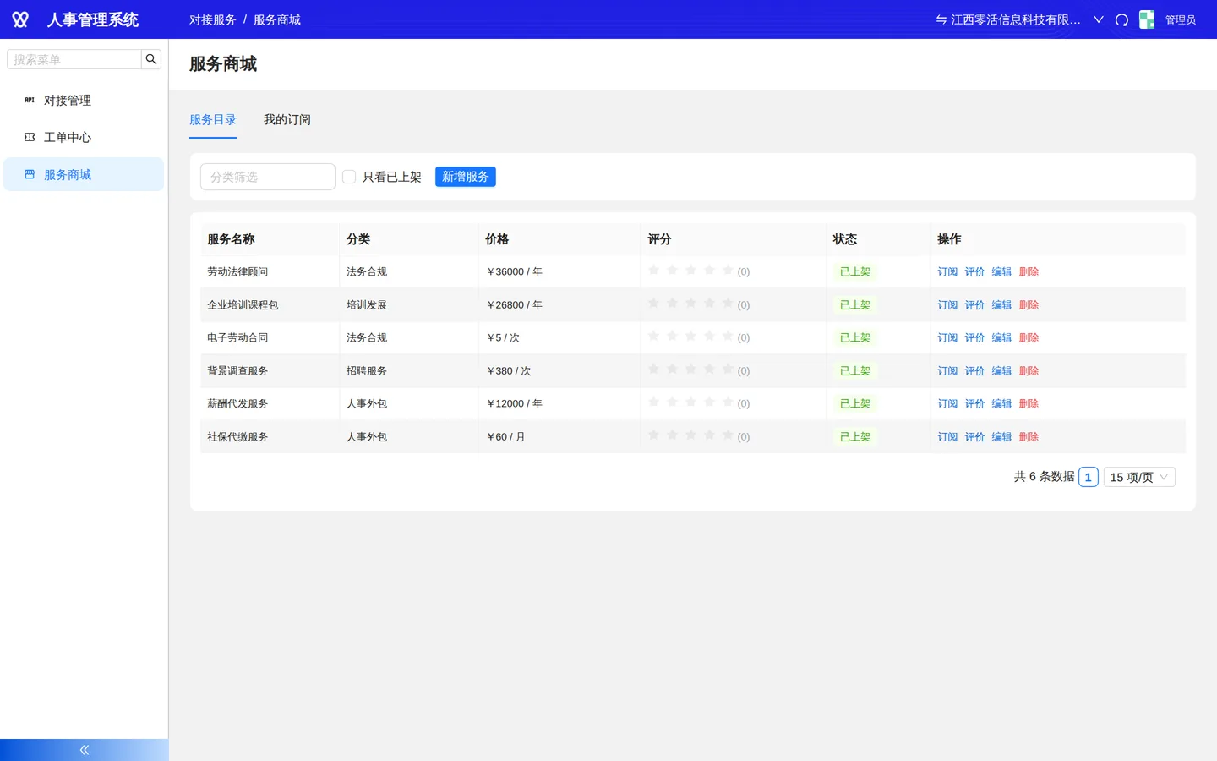Click the switch-company arrows icon

(941, 19)
